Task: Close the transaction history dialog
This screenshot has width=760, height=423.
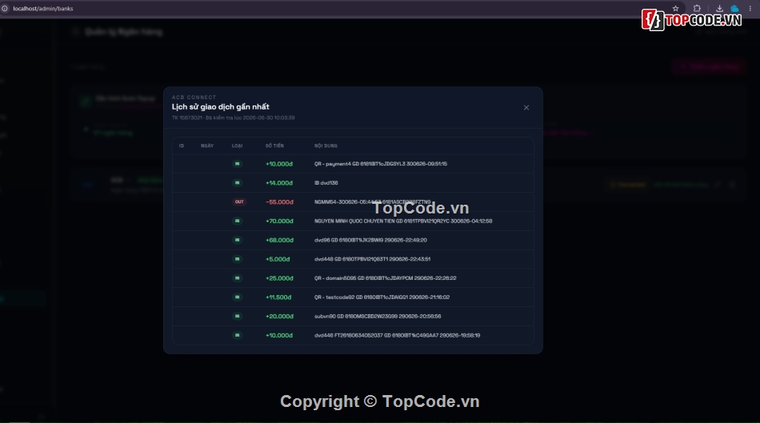Action: coord(526,108)
